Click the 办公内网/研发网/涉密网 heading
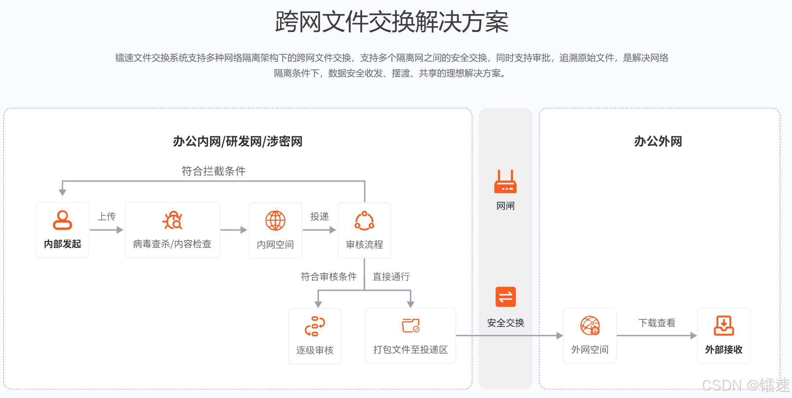This screenshot has height=398, width=792. point(237,141)
